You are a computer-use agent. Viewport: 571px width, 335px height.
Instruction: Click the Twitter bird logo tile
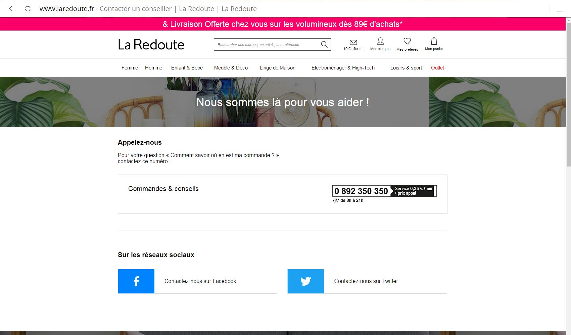[x=305, y=281]
